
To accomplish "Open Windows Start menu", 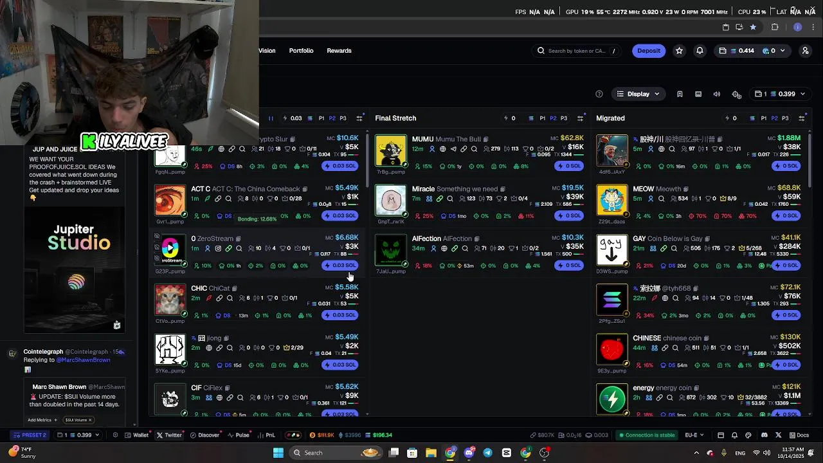I will (x=278, y=453).
